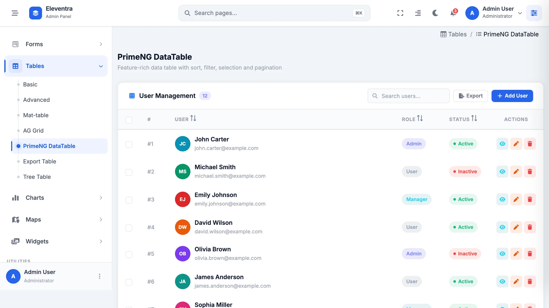View James Anderson details eye icon
This screenshot has width=549, height=308.
tap(502, 281)
